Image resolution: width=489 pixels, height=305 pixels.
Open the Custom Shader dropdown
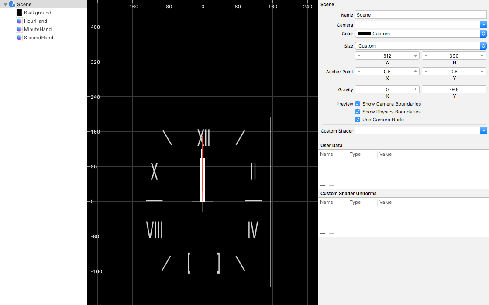pos(483,130)
